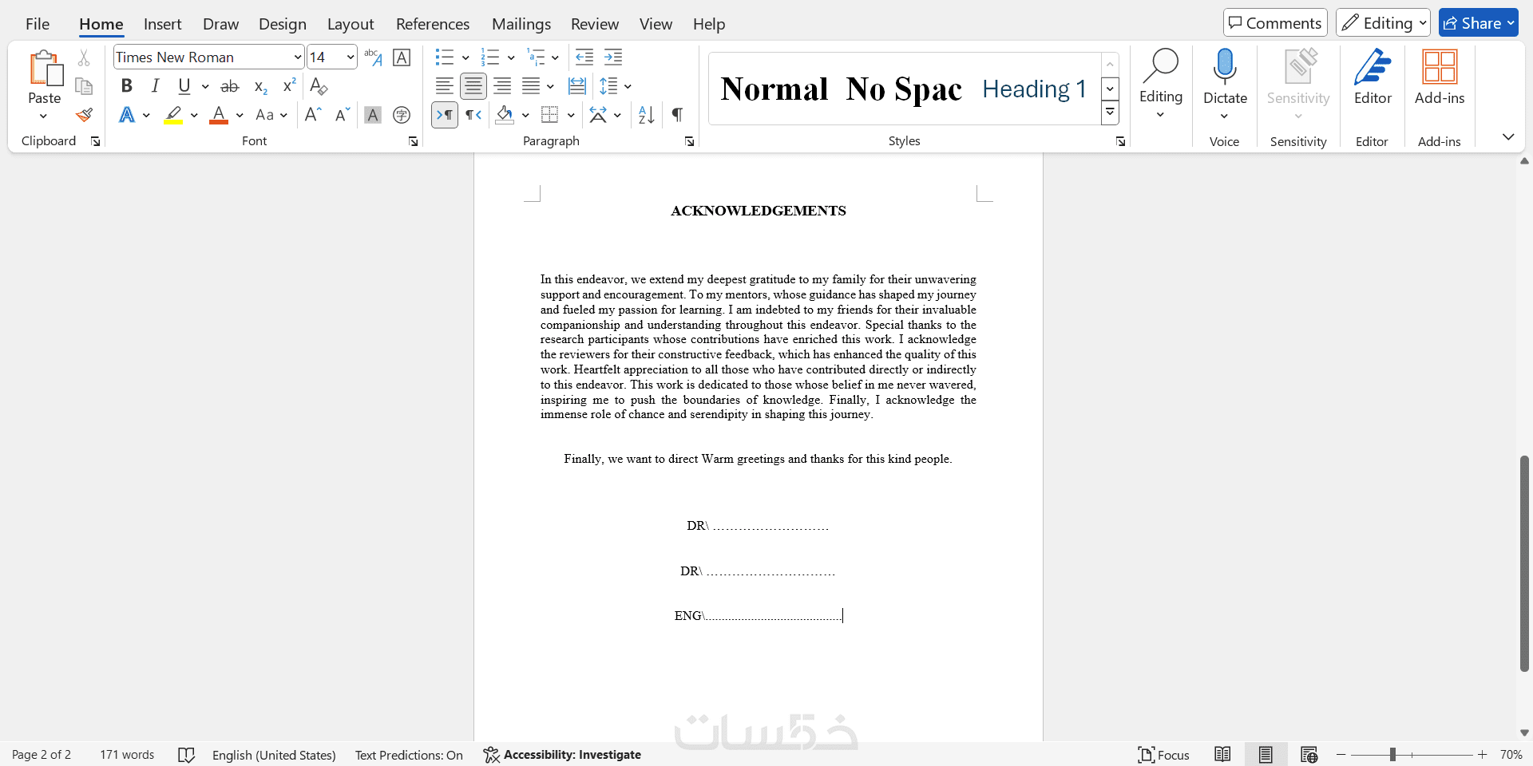Click the Share button
Screen dimensions: 1533x766
tap(1478, 23)
